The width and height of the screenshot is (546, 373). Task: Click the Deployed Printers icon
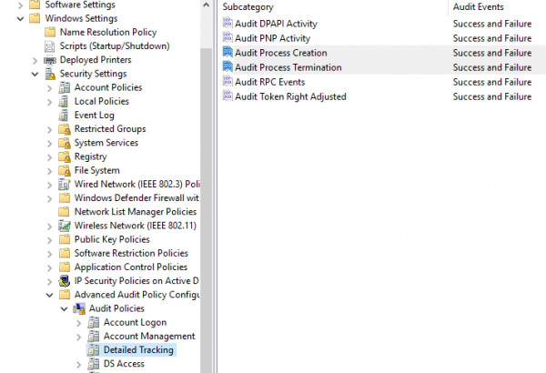pyautogui.click(x=50, y=60)
